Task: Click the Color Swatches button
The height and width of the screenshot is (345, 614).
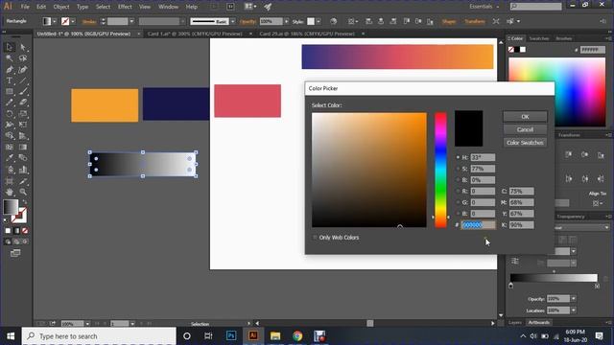Action: click(x=525, y=143)
